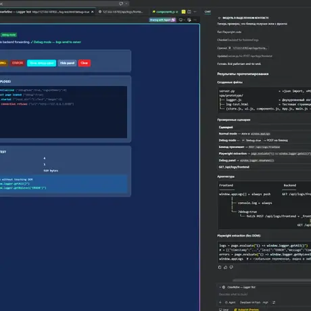Screen dimensions: 311x311
Task: Collapse the Logger Test context chip chevron
Action: point(220,287)
